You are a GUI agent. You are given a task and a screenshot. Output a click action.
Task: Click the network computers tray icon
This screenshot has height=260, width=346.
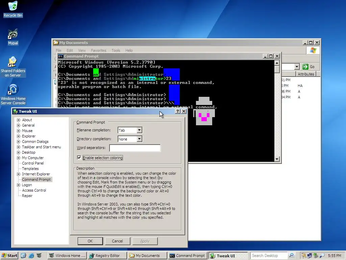tap(310, 256)
